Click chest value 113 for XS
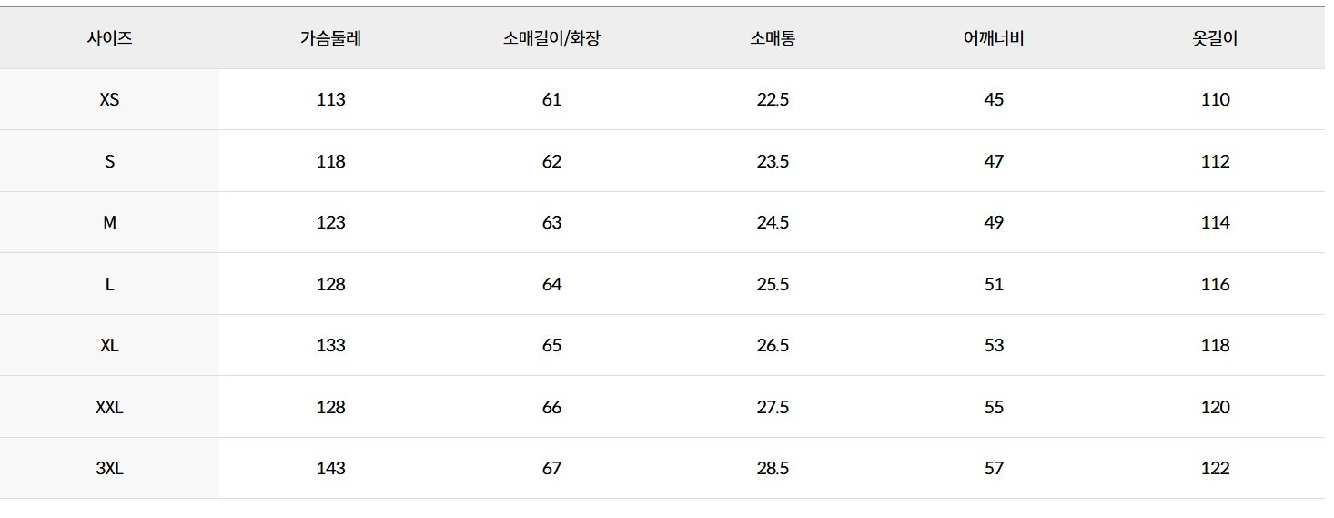1334x518 pixels. point(331,100)
